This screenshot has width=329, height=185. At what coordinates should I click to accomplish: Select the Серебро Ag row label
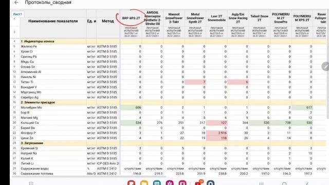[29, 97]
